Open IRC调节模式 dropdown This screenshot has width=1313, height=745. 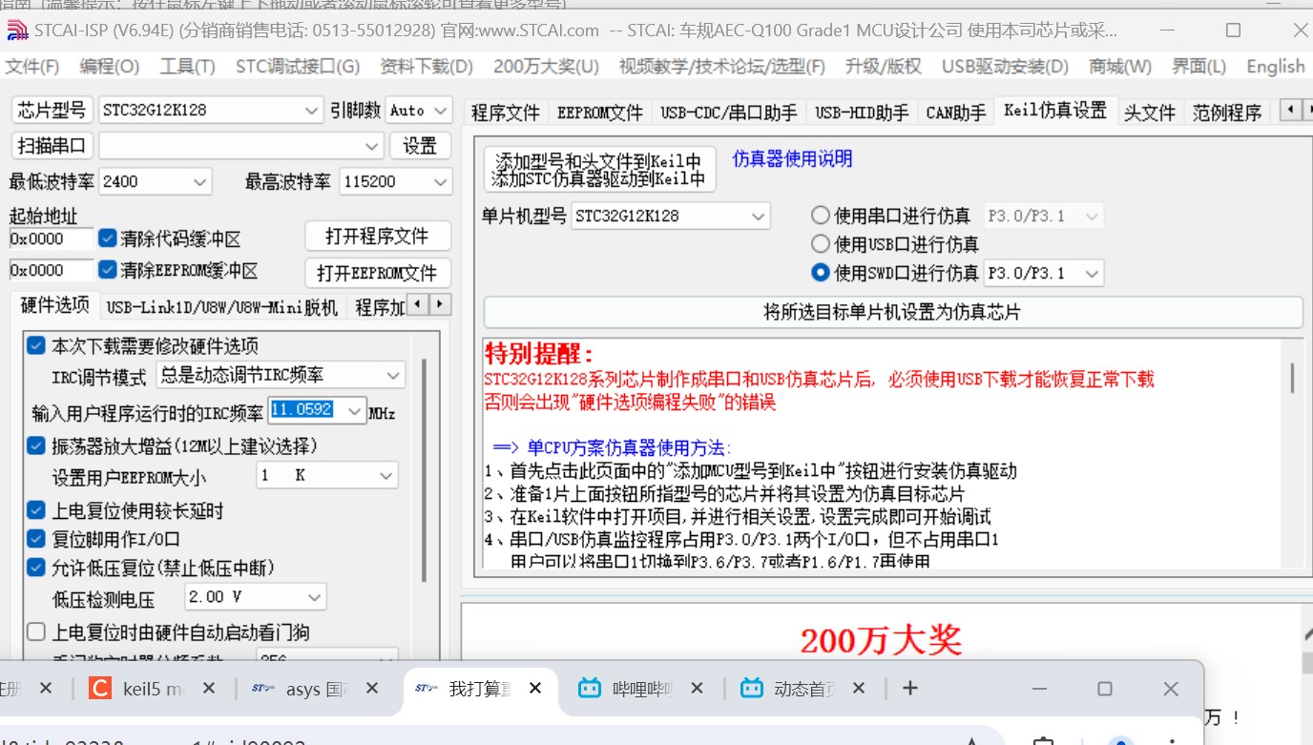[x=281, y=376]
